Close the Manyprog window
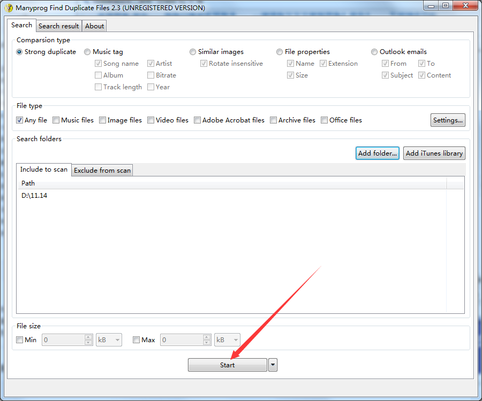482x401 pixels. tap(465, 6)
